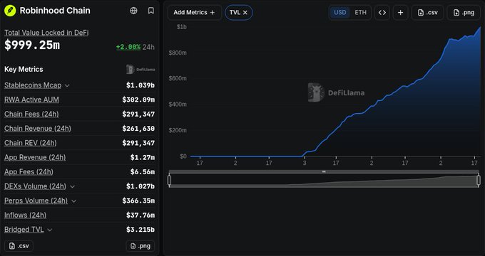Click the +2.00% 24h change value
Viewport: 485px width, 256px height.
coord(128,47)
